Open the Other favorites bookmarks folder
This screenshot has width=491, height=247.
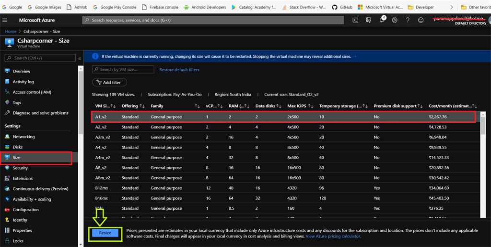point(476,7)
